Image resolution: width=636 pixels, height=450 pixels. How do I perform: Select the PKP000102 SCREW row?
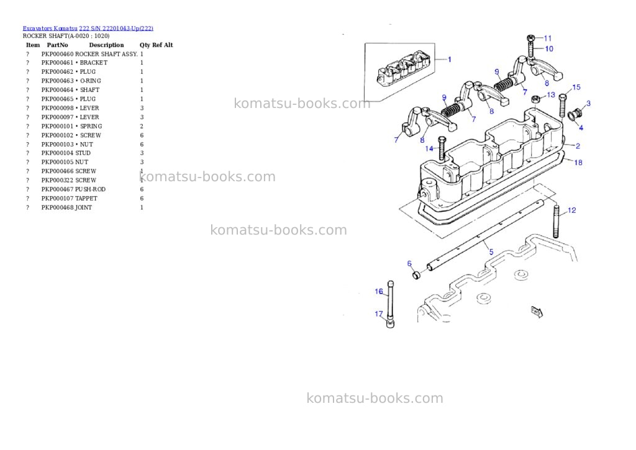click(x=84, y=135)
